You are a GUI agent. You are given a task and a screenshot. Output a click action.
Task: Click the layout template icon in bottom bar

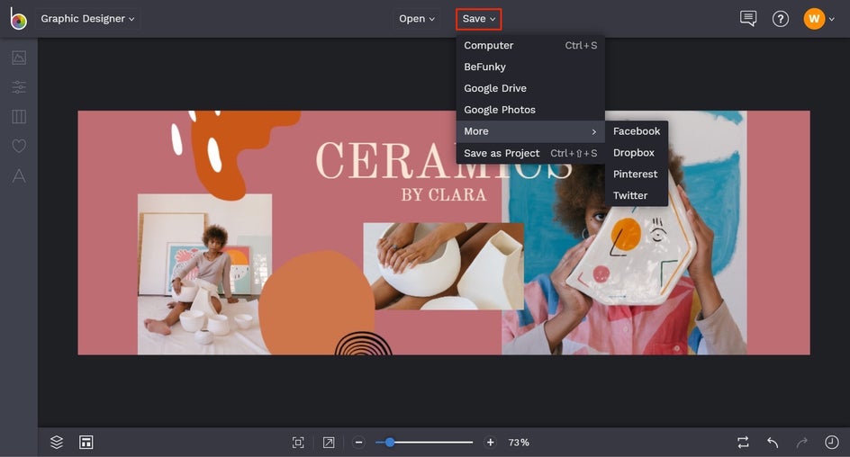pos(86,443)
